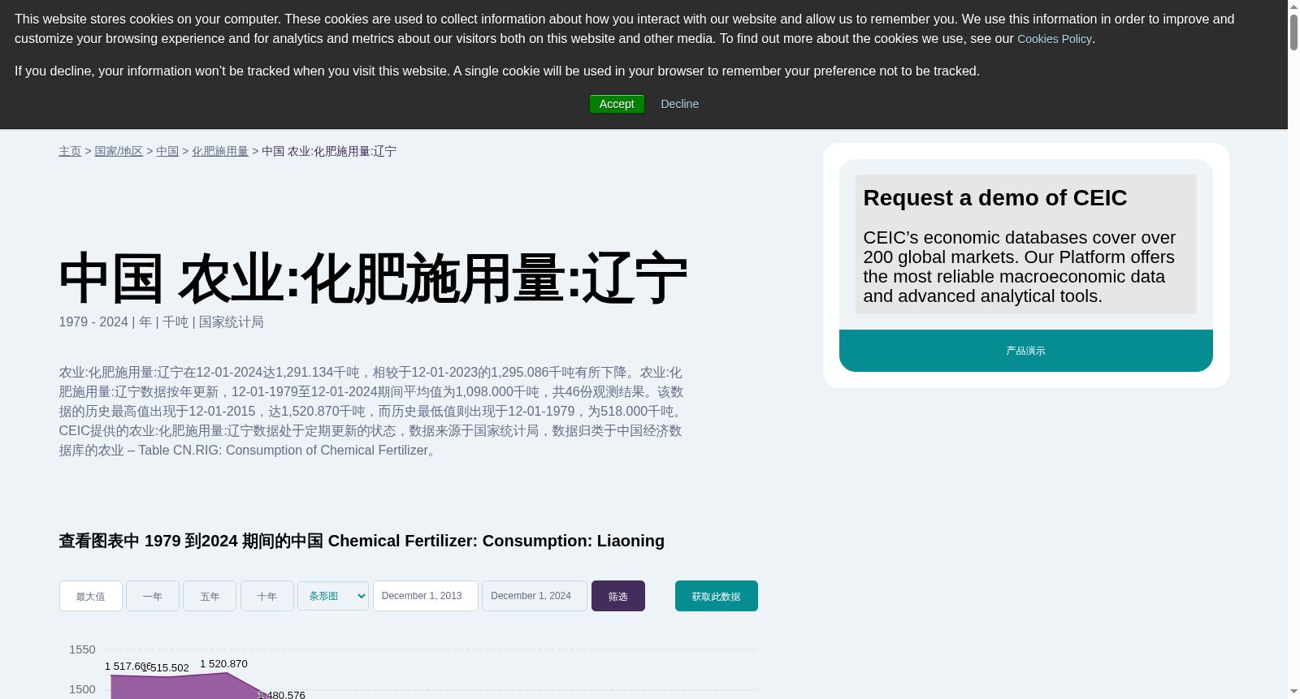Select the 五年 range button

(210, 596)
